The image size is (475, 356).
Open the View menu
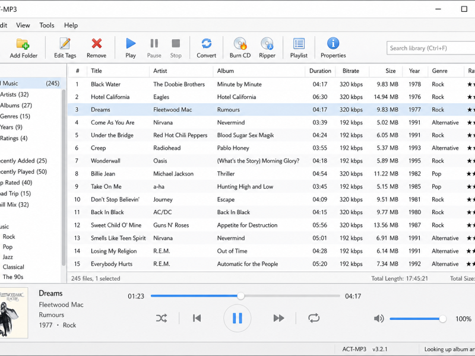pos(23,25)
